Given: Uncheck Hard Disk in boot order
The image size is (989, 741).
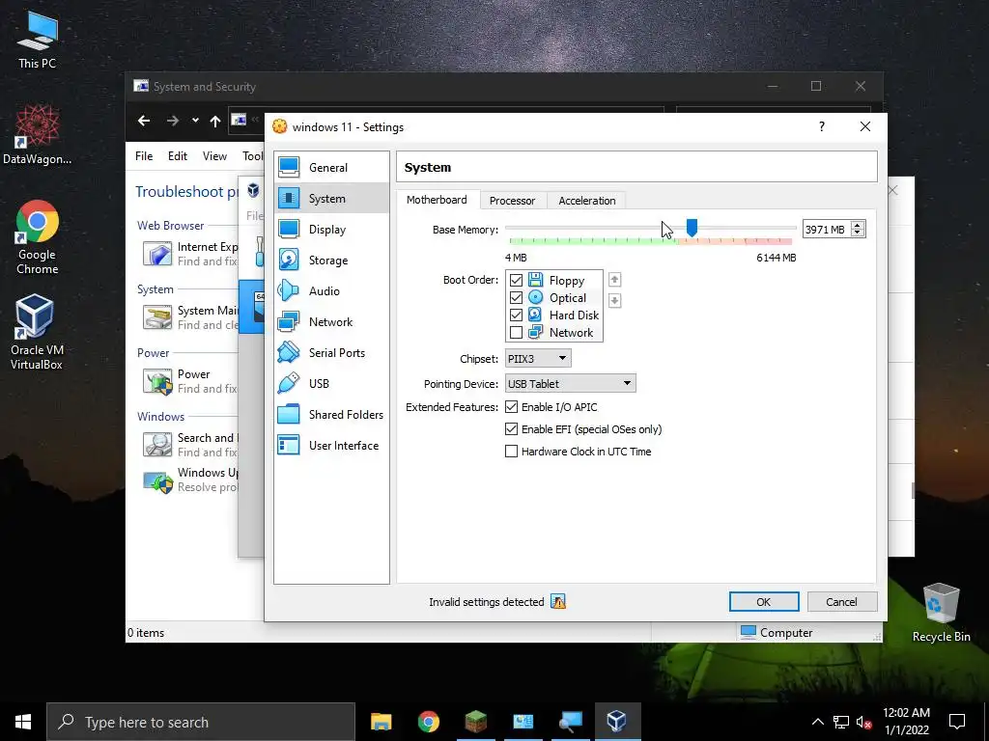Looking at the screenshot, I should (x=516, y=315).
